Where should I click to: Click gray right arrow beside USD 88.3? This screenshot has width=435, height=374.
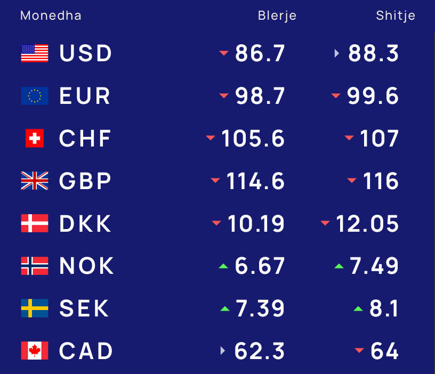[336, 53]
